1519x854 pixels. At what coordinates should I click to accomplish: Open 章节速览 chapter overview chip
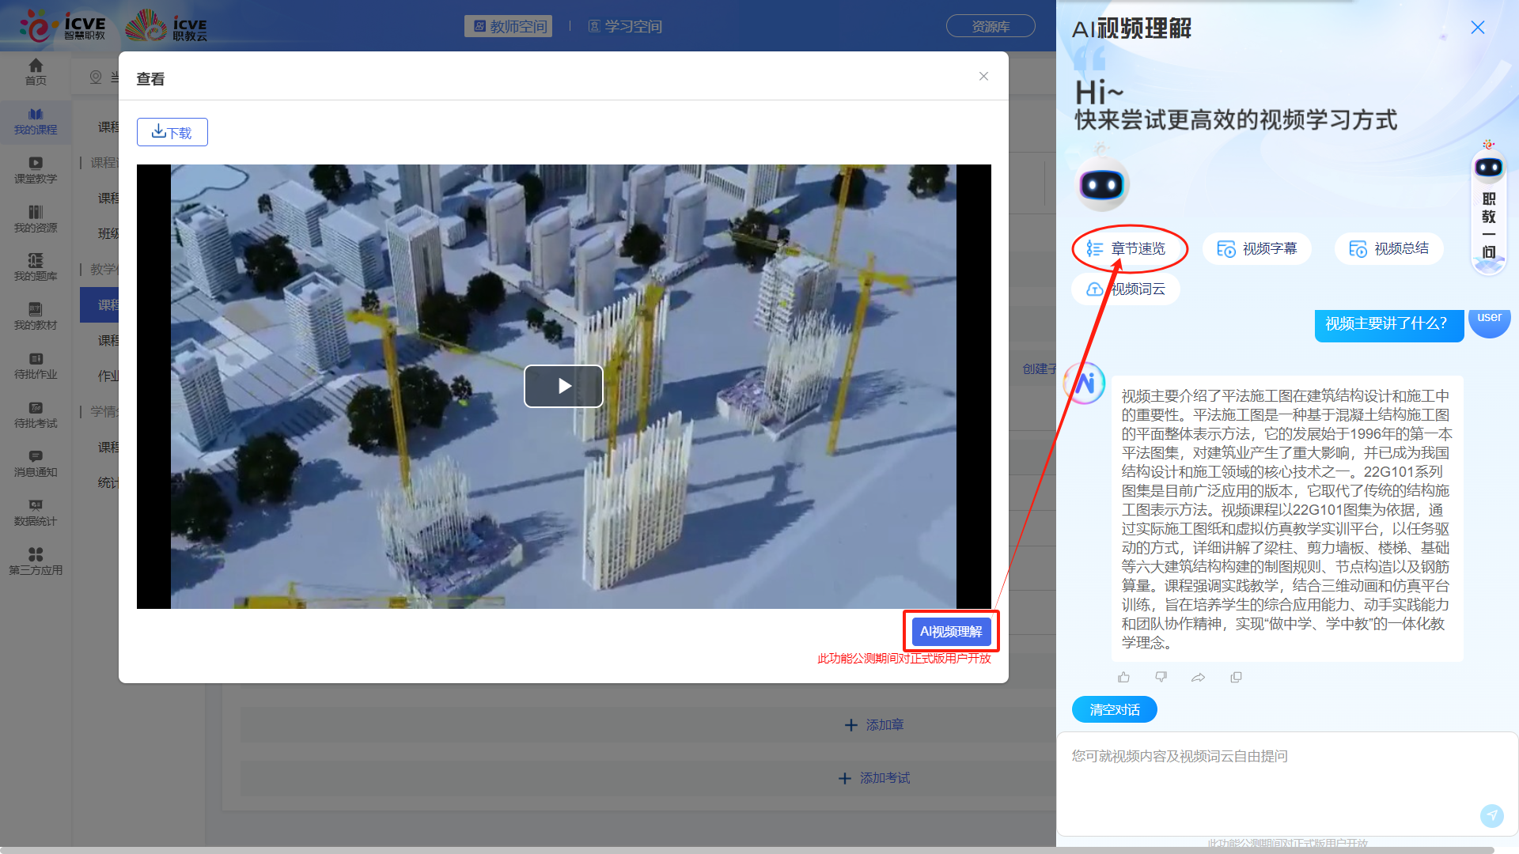[1129, 248]
